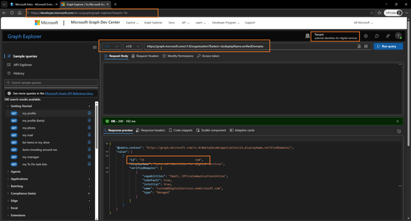
Task: Open the InPrivate profile badge
Action: click(393, 13)
